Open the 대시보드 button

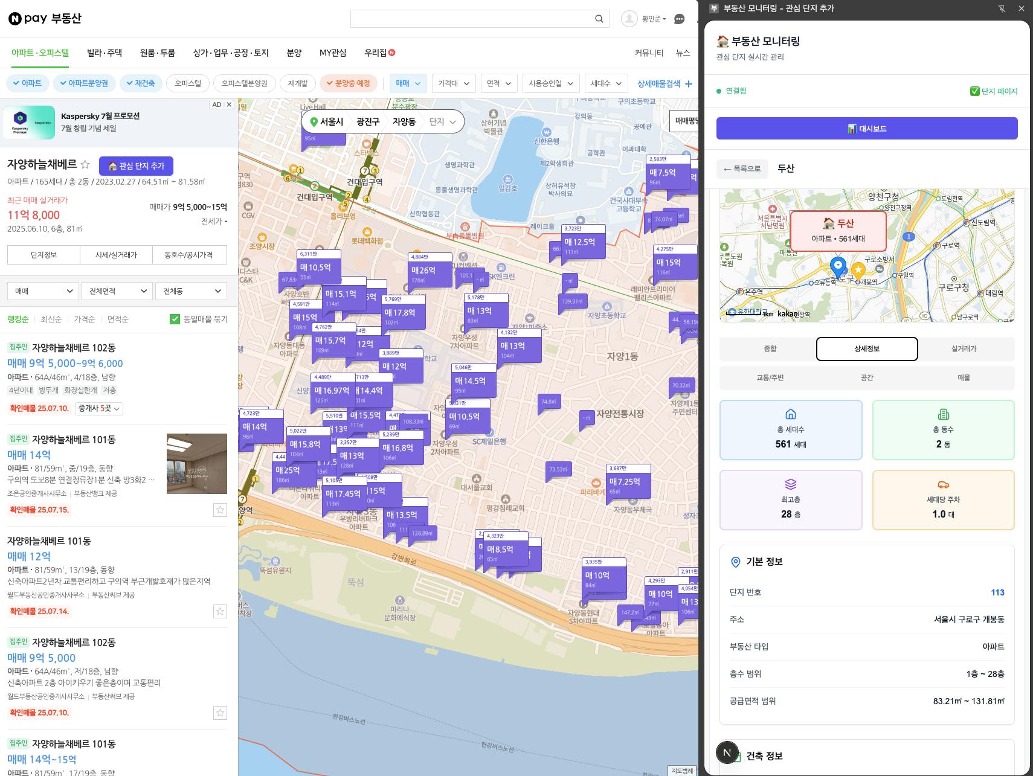[867, 129]
